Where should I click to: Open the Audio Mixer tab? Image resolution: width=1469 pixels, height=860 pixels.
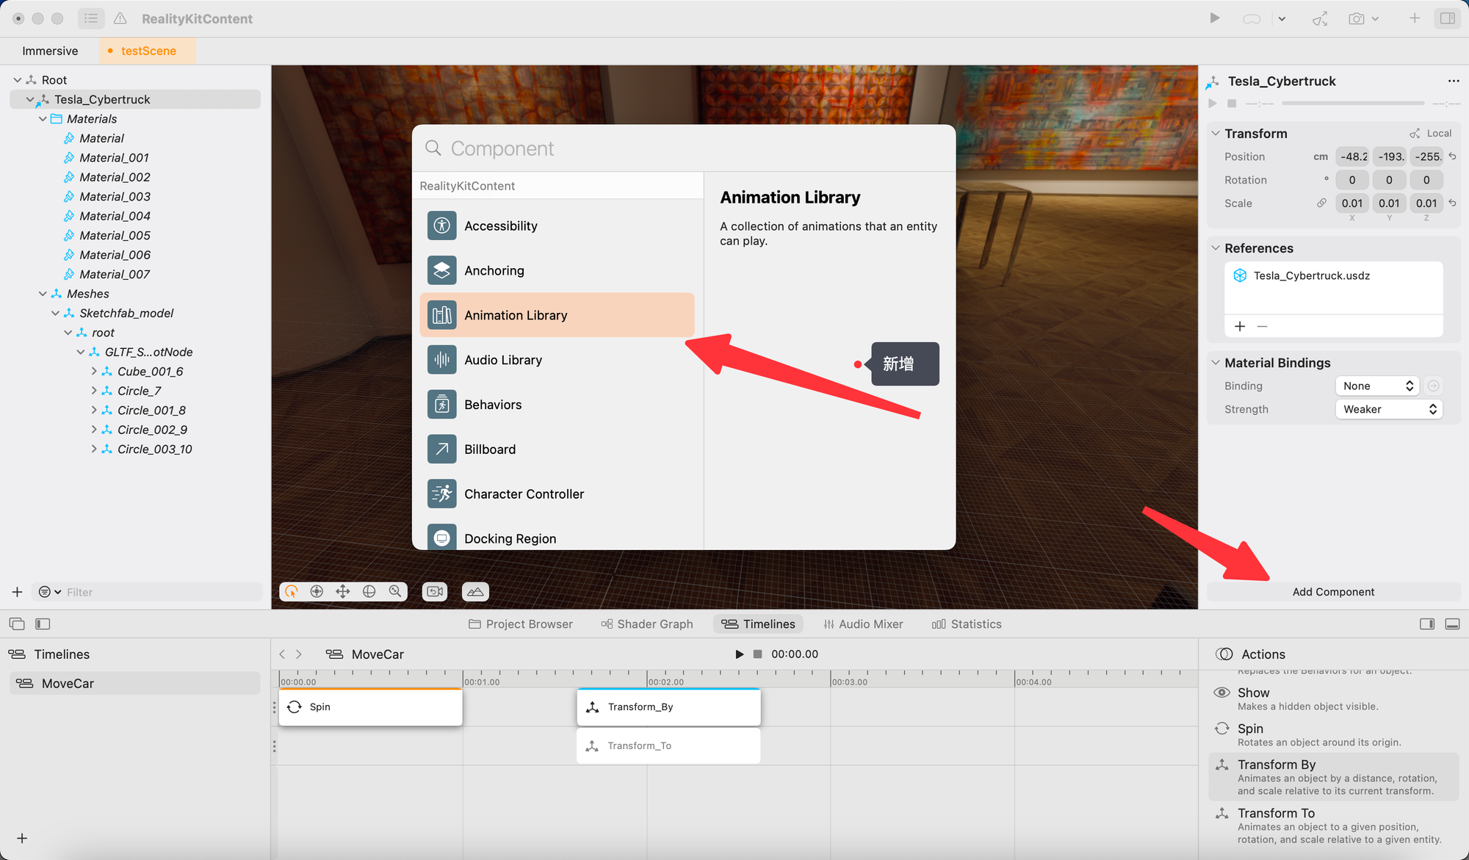(x=863, y=624)
